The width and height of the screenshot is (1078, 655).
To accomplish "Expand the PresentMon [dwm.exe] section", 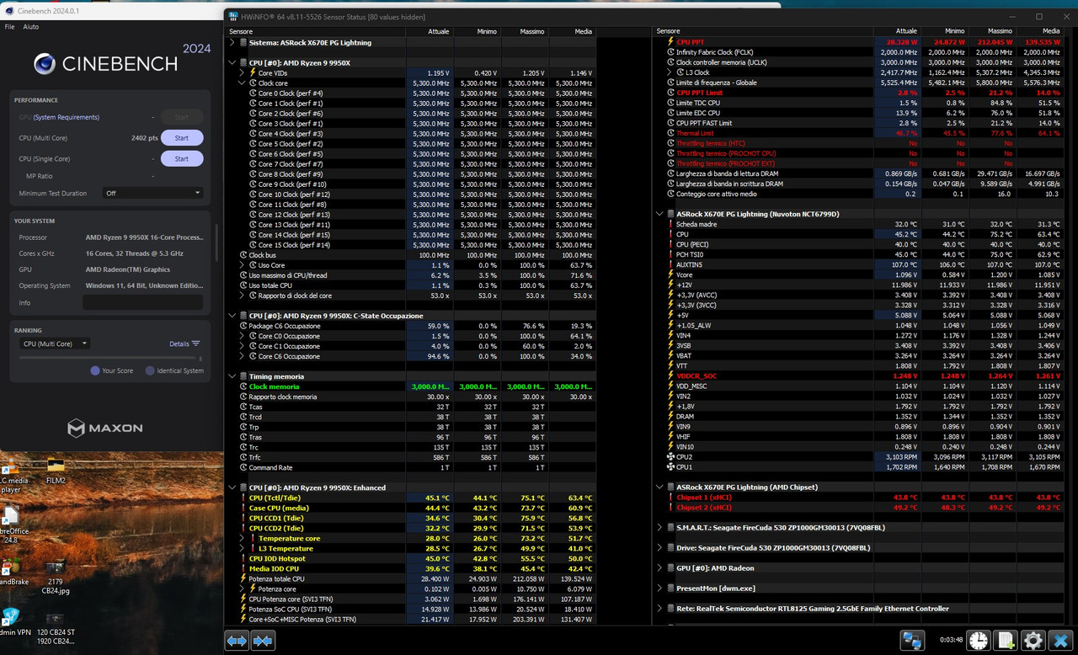I will tap(659, 588).
